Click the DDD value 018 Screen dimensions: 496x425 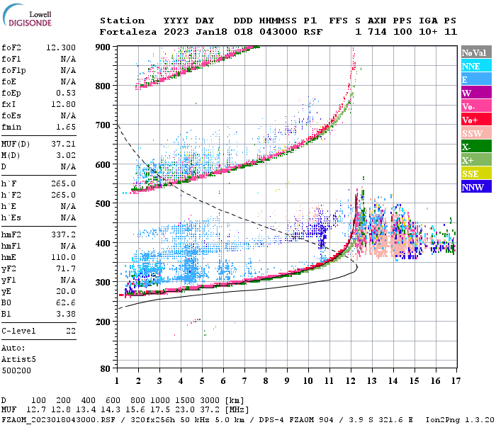click(243, 32)
